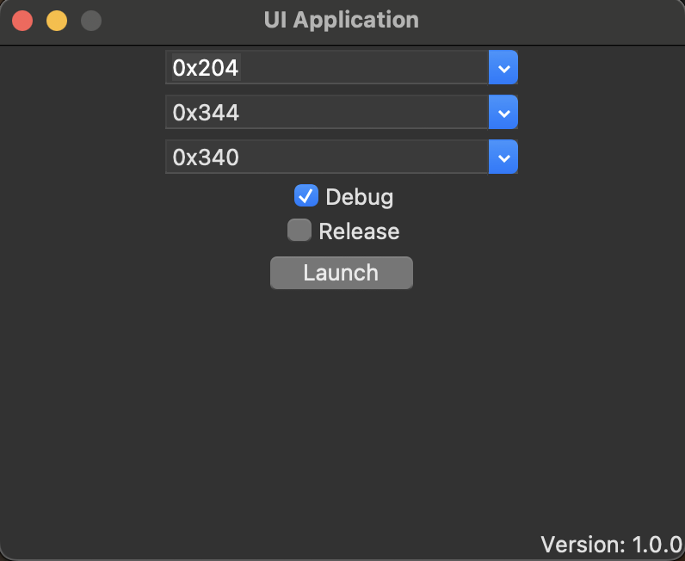Open the 0x204 dropdown arrow
This screenshot has height=561, width=685.
503,67
